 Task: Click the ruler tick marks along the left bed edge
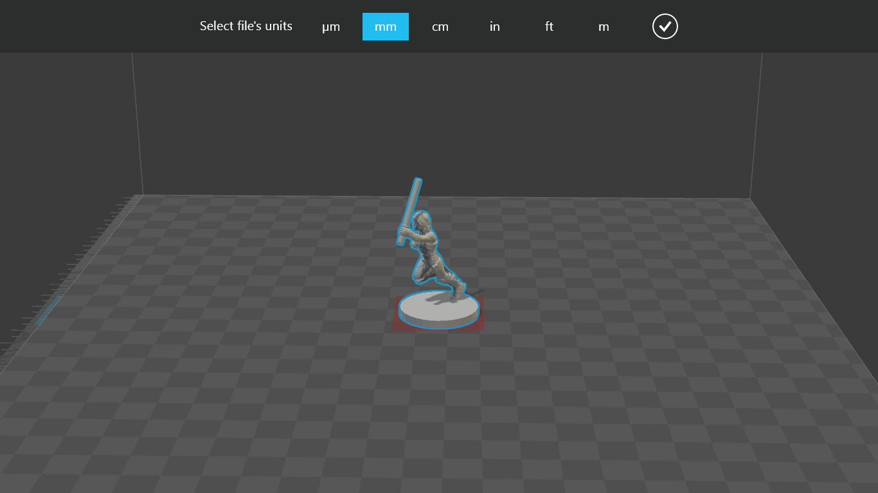[x=84, y=257]
